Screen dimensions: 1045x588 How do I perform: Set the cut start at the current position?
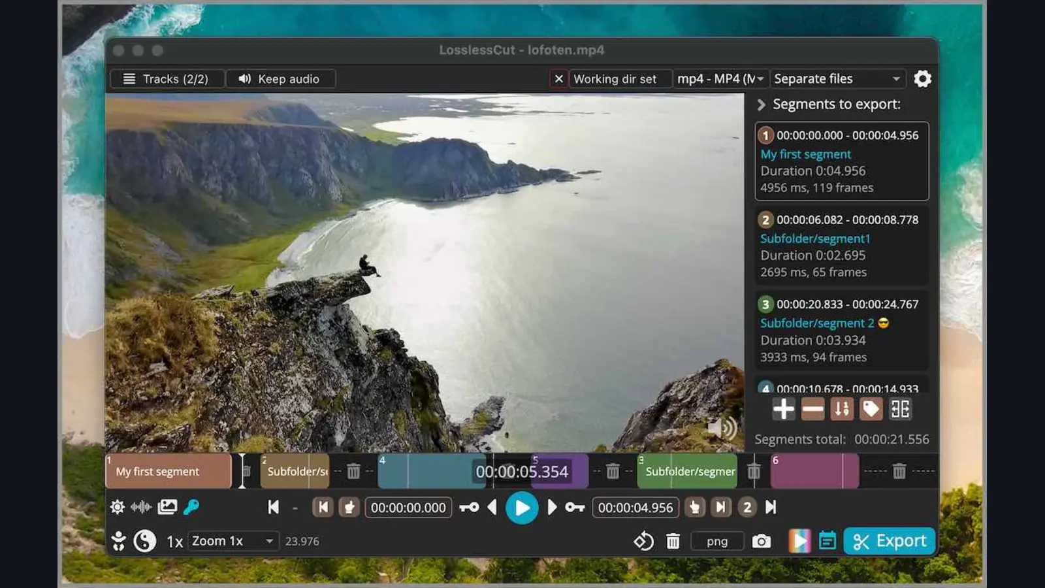(349, 508)
